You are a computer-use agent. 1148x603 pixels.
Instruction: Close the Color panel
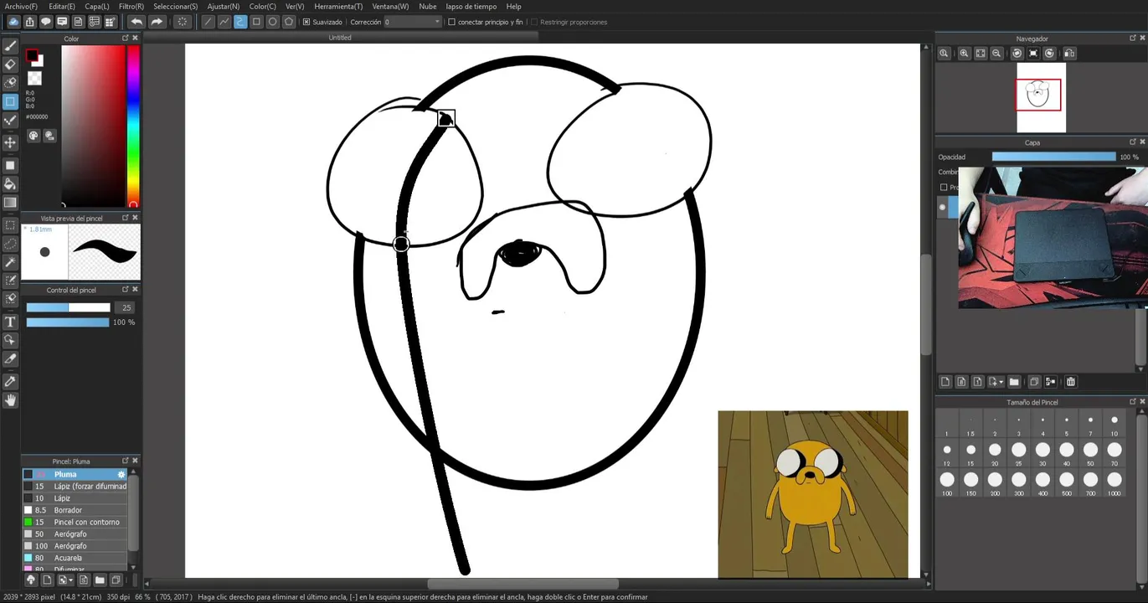pyautogui.click(x=136, y=39)
